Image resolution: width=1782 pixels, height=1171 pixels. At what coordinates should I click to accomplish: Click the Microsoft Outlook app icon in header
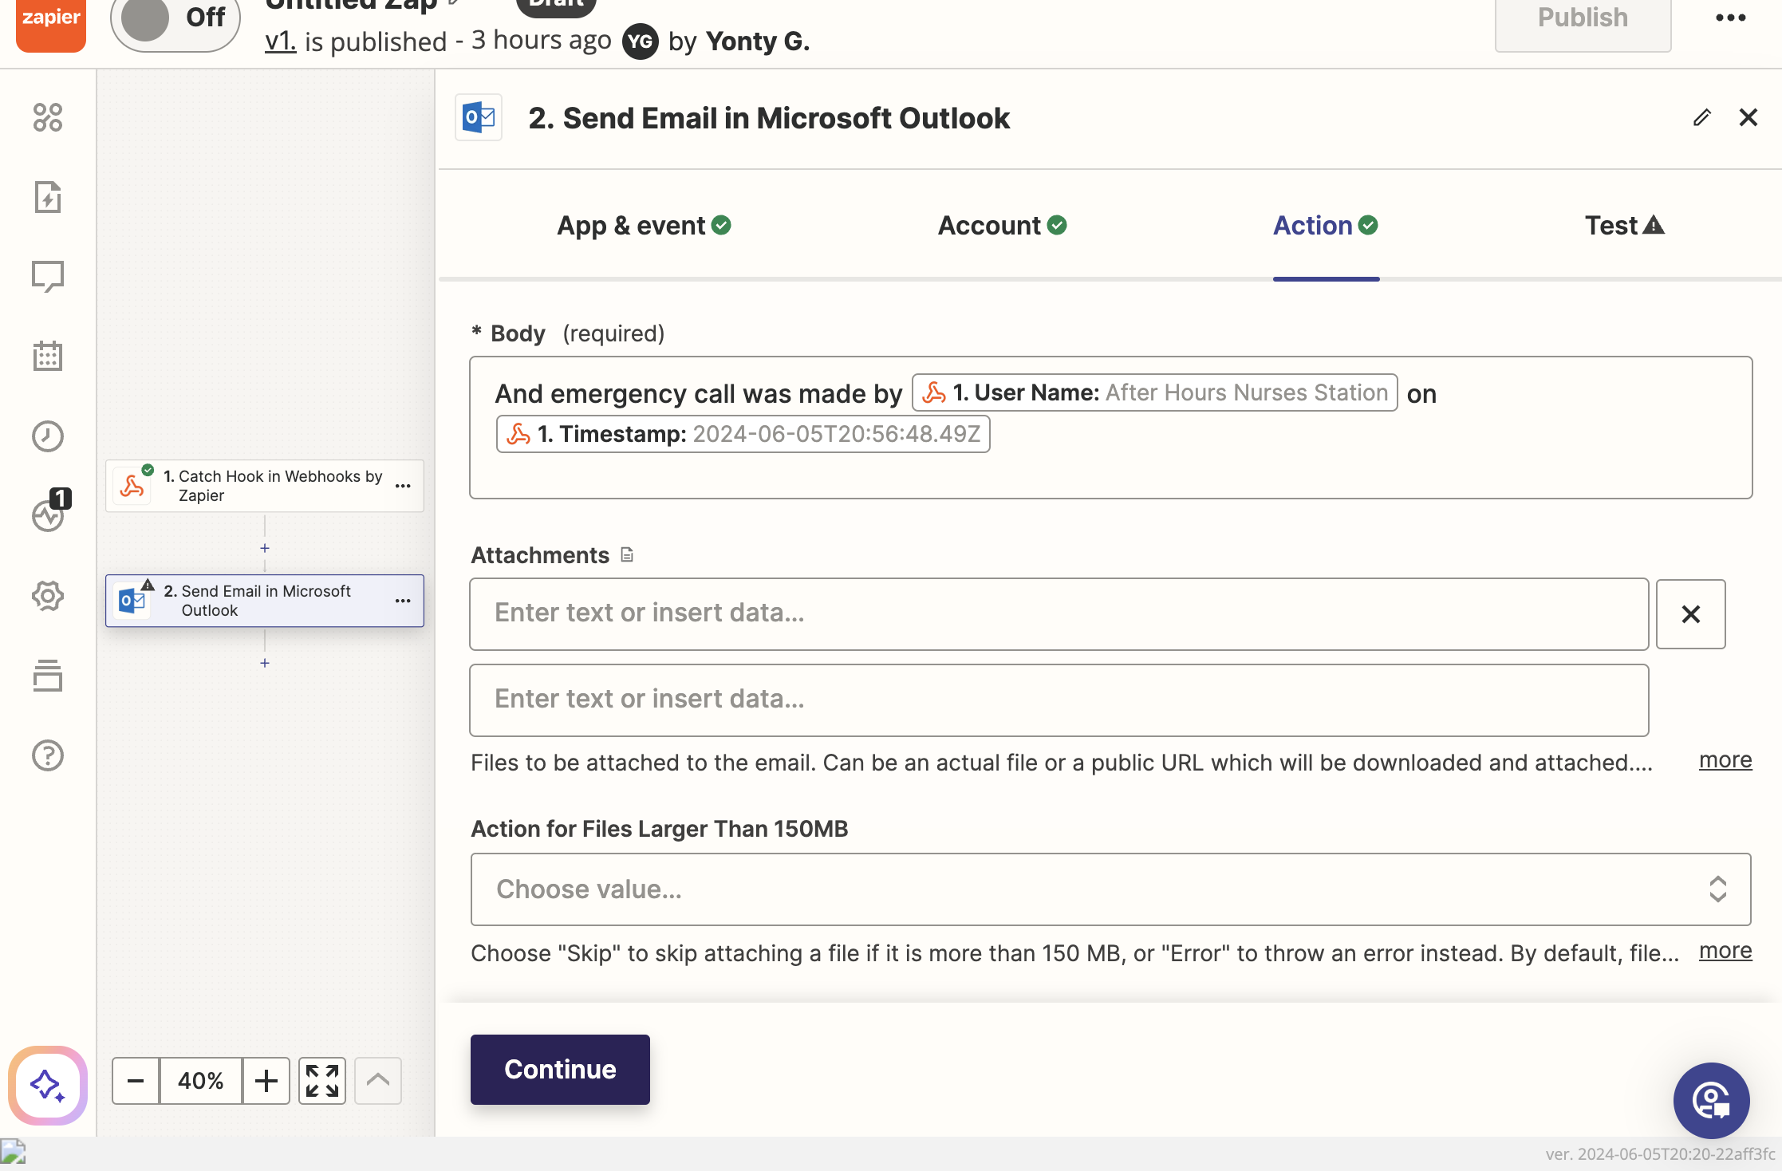click(479, 118)
